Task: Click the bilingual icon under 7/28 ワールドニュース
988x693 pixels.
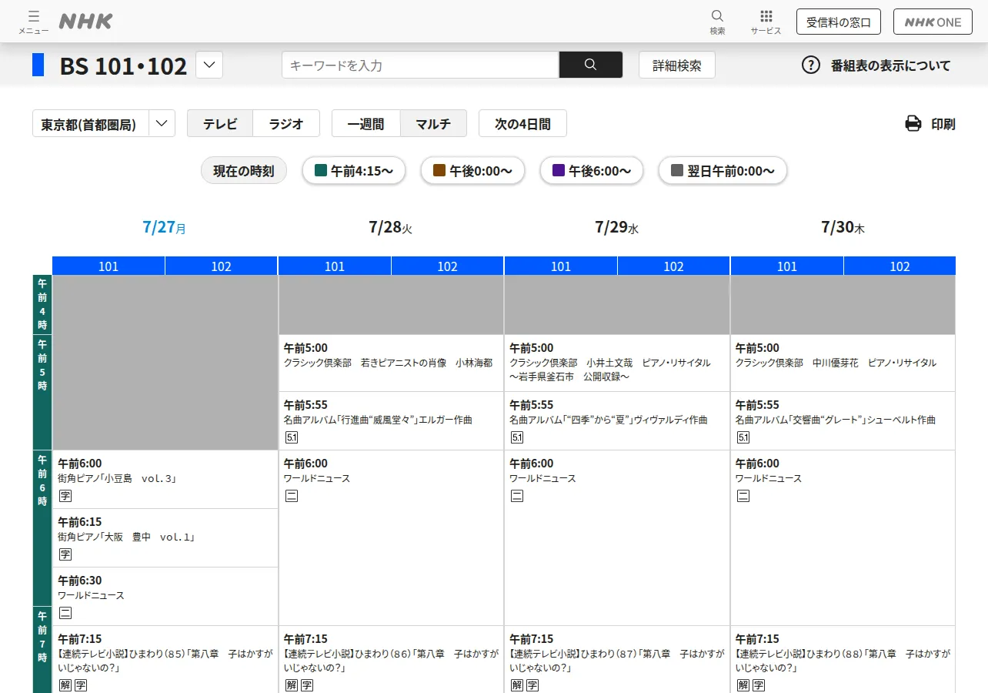Action: point(292,496)
